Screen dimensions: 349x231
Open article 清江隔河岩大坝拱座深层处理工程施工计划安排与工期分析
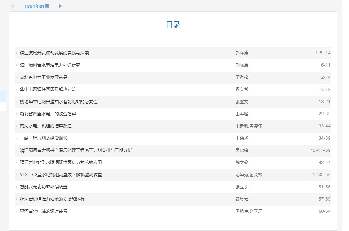click(x=76, y=150)
